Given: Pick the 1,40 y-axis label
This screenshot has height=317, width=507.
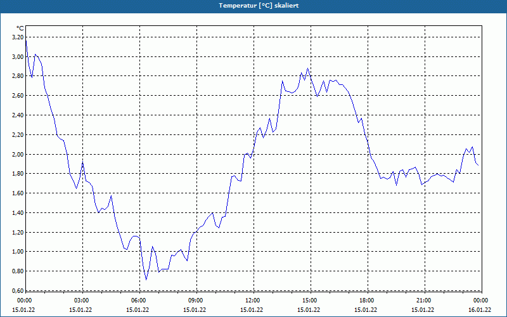Looking at the screenshot, I should (18, 212).
